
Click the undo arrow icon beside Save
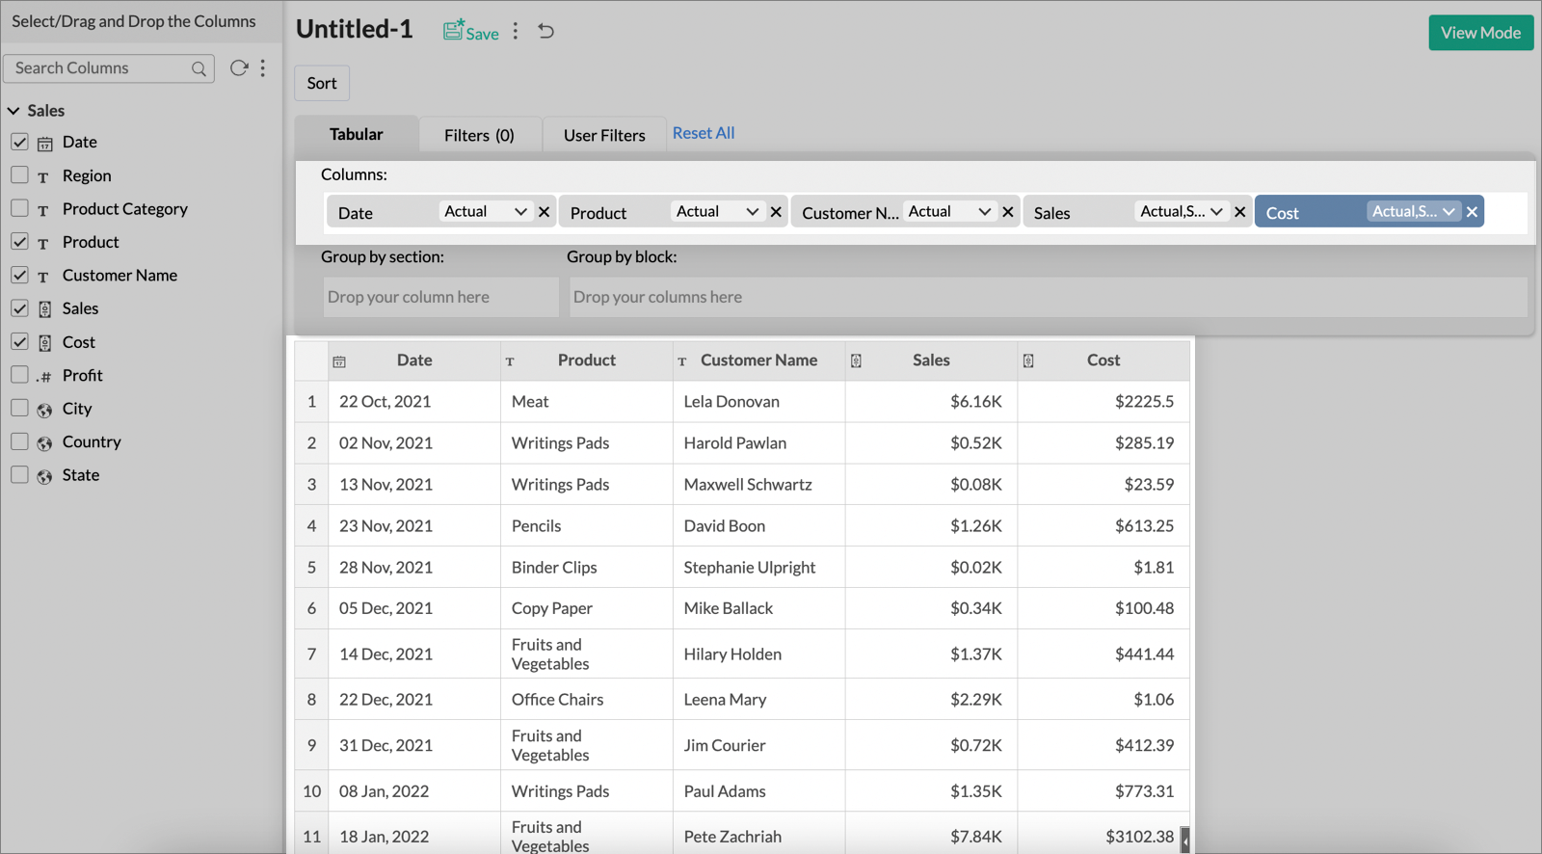[545, 31]
